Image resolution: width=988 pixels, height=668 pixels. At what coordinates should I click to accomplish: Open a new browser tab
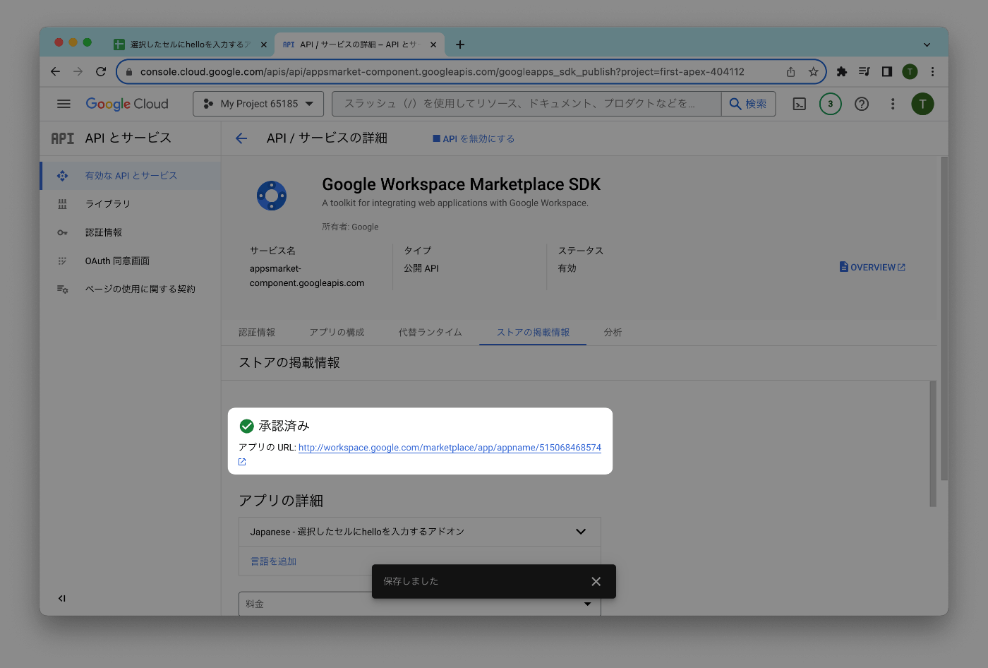point(460,44)
